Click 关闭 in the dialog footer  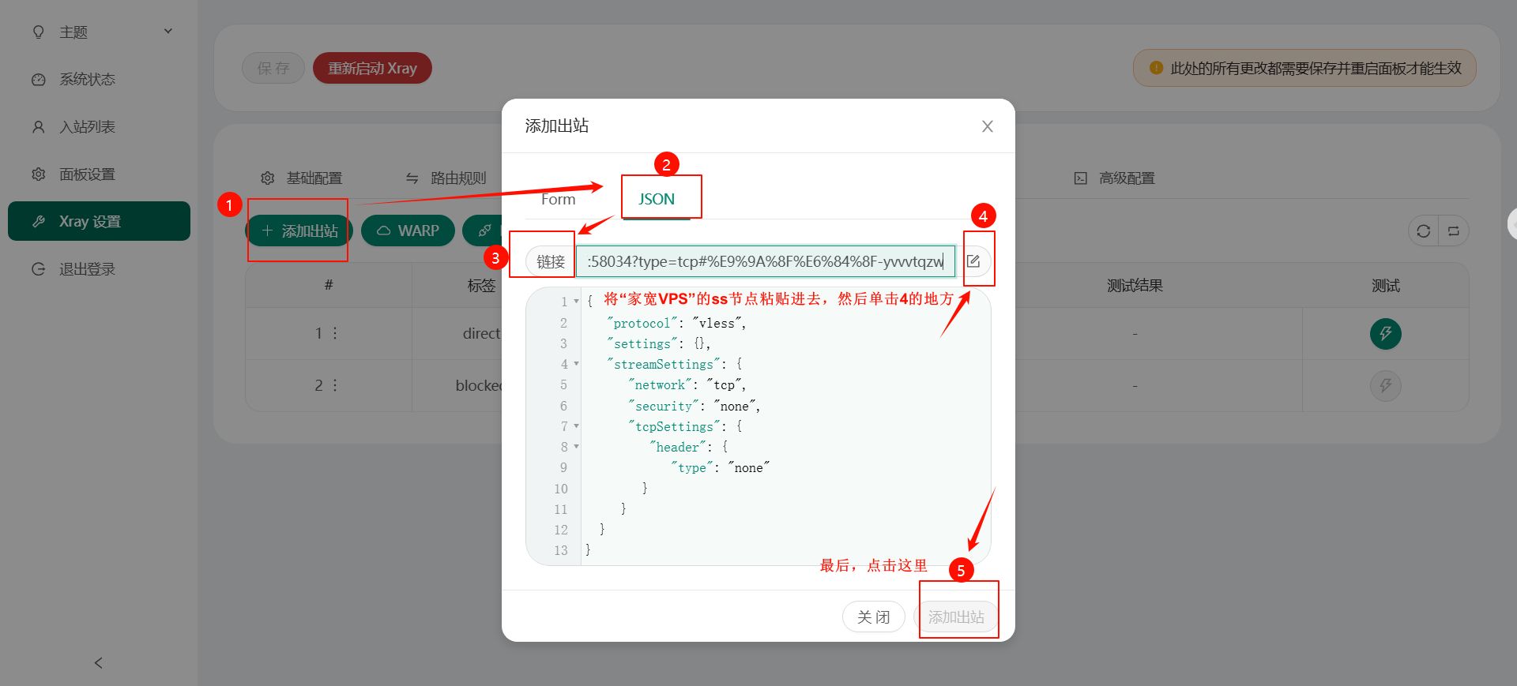click(874, 617)
